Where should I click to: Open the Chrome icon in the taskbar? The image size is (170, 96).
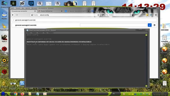(15, 94)
